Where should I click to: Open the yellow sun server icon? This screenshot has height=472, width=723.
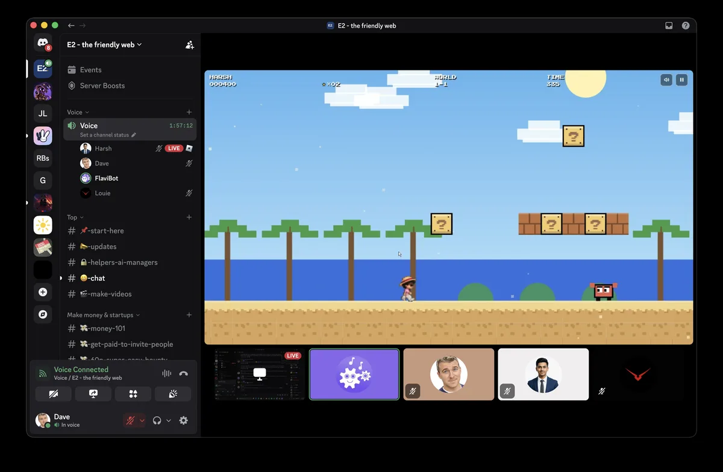(43, 225)
